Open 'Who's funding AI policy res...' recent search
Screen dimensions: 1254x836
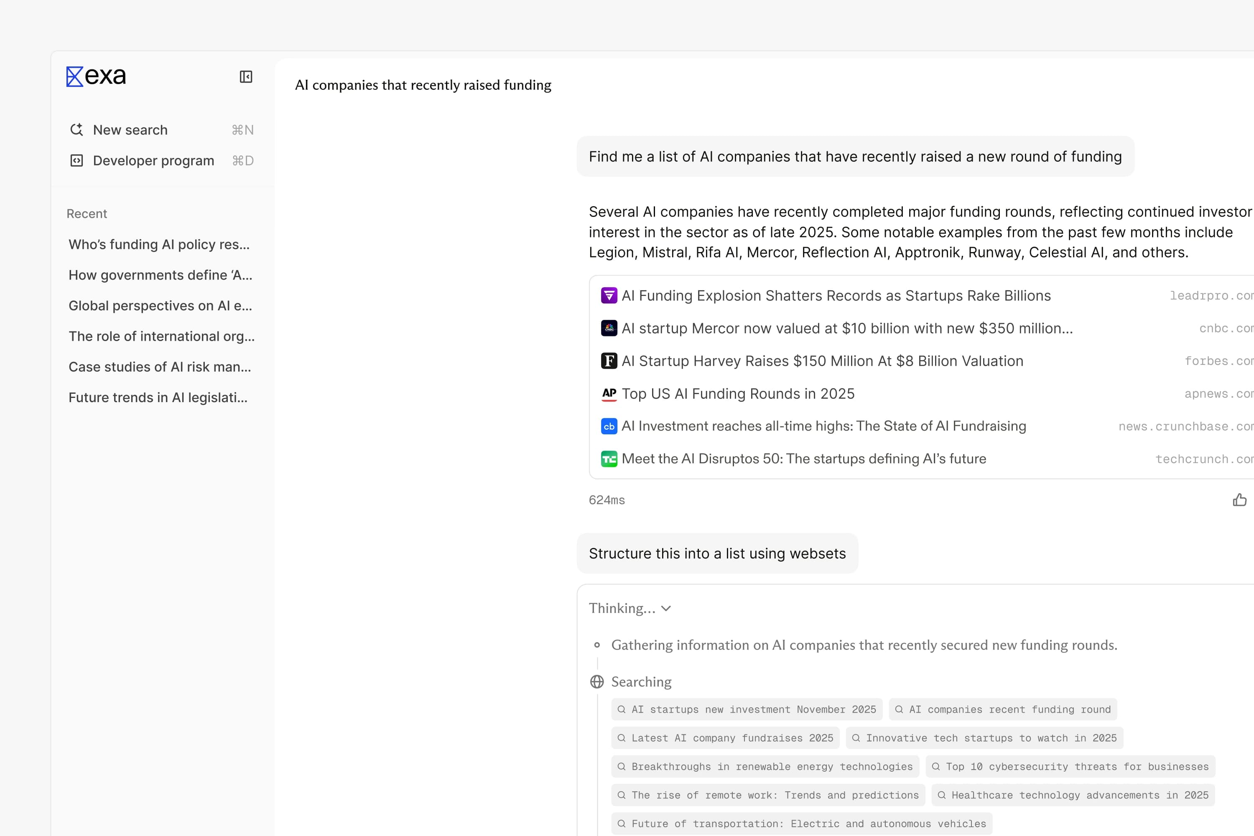click(159, 244)
